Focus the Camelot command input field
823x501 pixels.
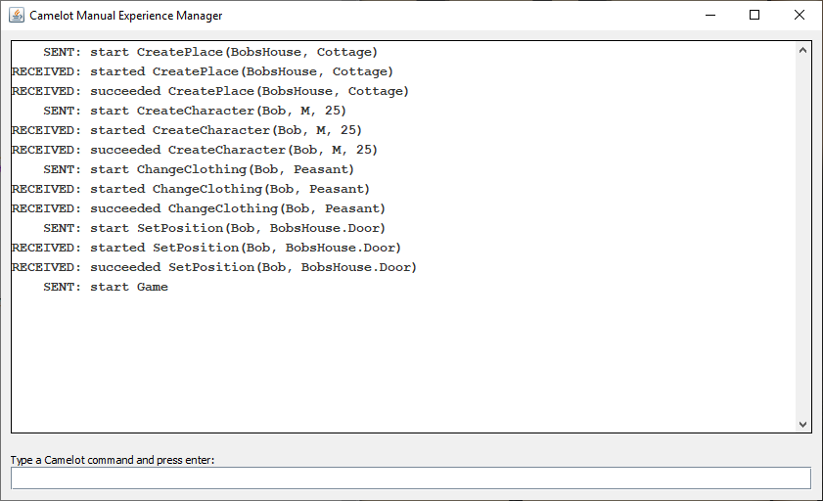[x=411, y=478]
